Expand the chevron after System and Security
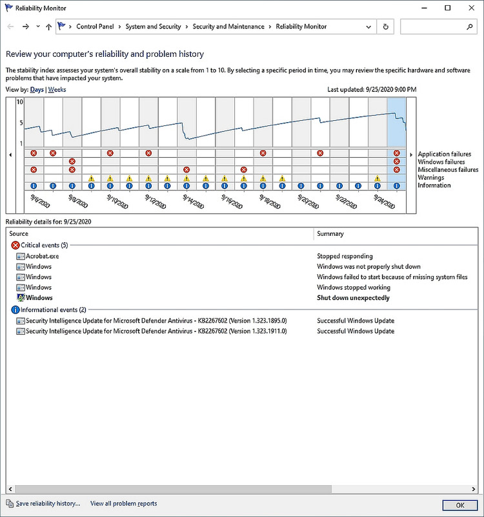Image resolution: width=484 pixels, height=517 pixels. [x=187, y=26]
